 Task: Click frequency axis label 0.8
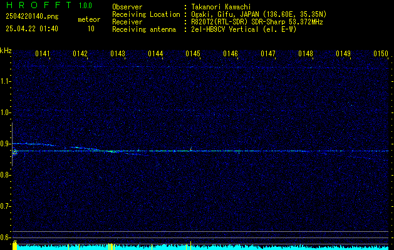click(5, 175)
